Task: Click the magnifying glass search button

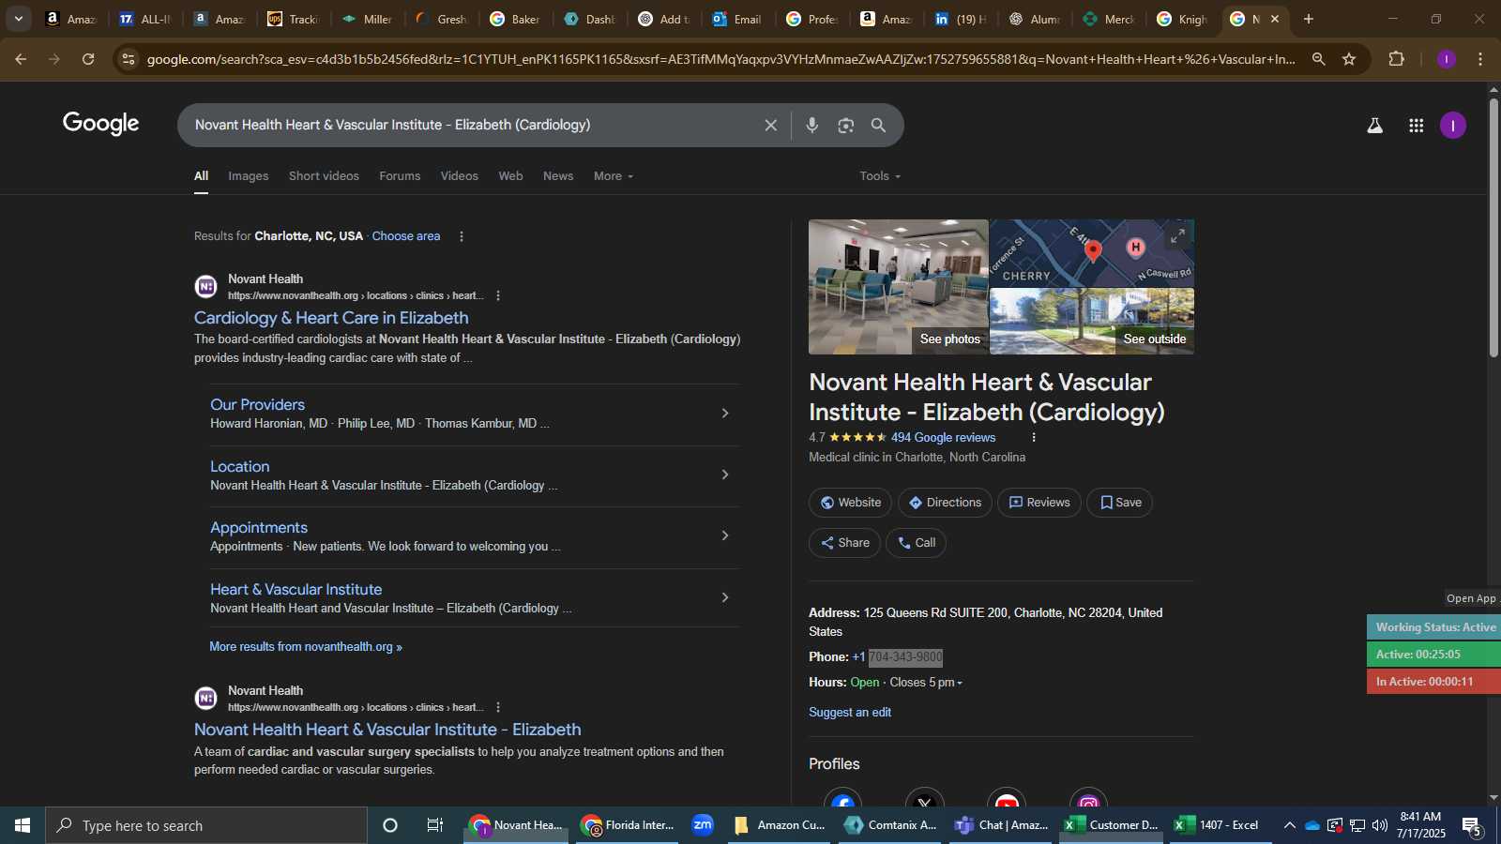Action: point(878,125)
